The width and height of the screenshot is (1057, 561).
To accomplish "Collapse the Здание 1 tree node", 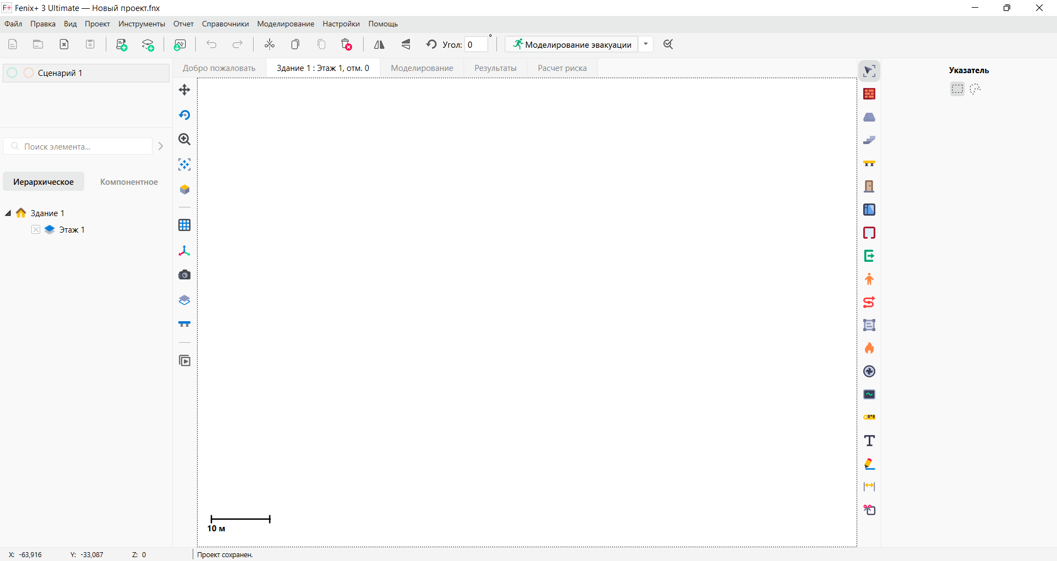I will pyautogui.click(x=8, y=213).
